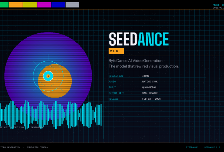Viewport: 224px width, 152px height.
Task: Select the NATIVE SYNC value
Action: pos(150,82)
